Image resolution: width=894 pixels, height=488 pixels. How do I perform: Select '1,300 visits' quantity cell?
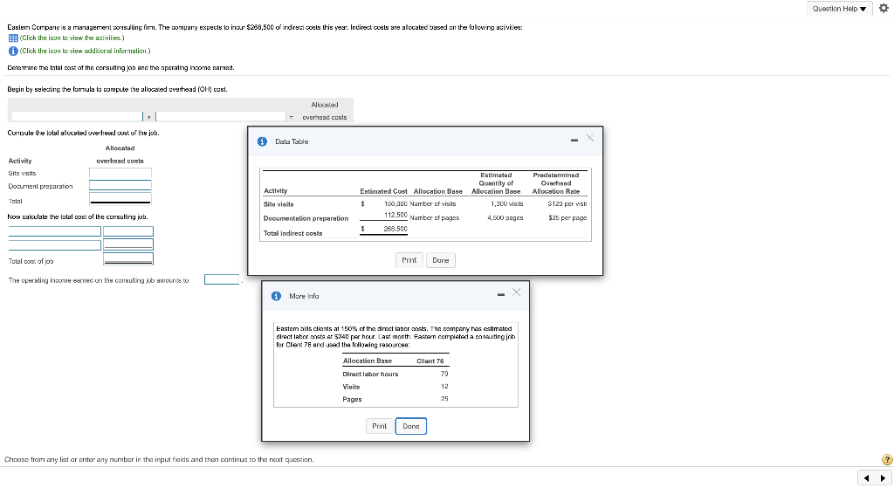507,203
